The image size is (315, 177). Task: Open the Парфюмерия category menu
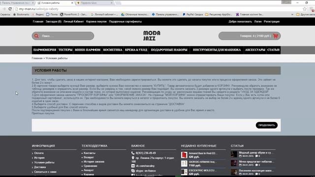pos(45,50)
